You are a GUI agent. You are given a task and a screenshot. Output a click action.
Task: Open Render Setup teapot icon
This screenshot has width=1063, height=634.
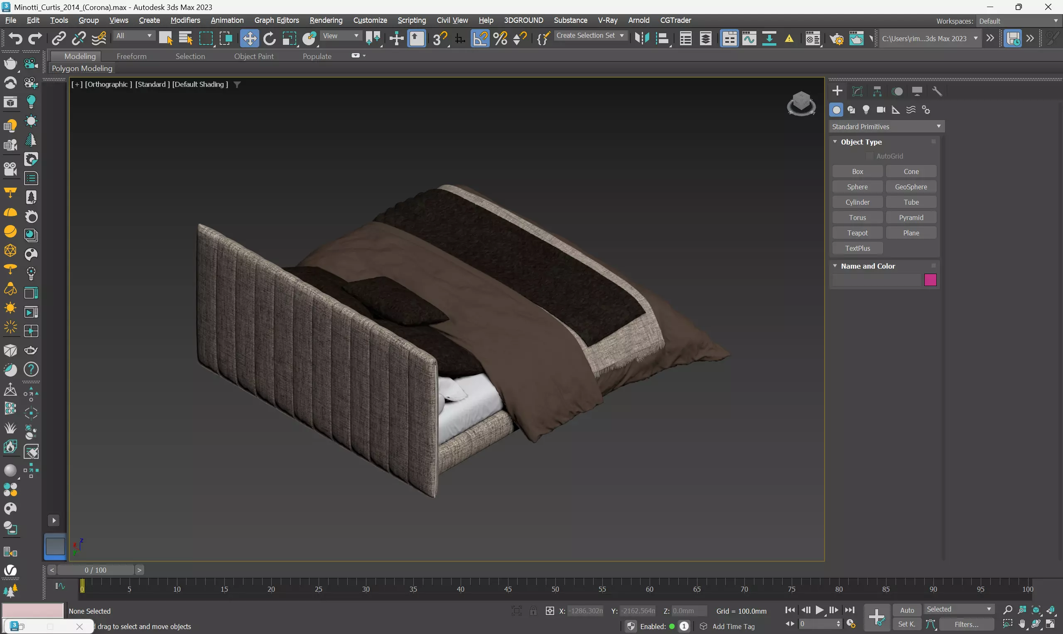(x=837, y=39)
